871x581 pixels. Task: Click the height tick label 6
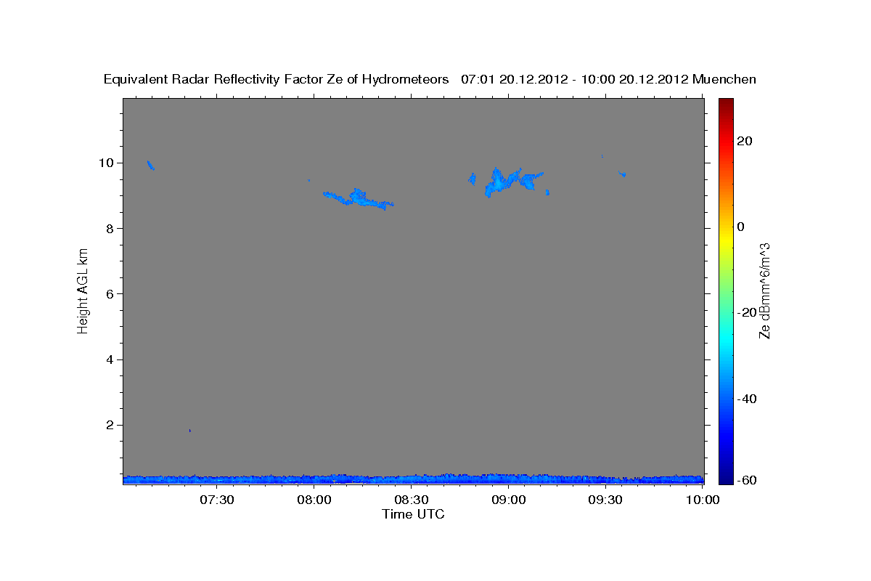[x=111, y=294]
